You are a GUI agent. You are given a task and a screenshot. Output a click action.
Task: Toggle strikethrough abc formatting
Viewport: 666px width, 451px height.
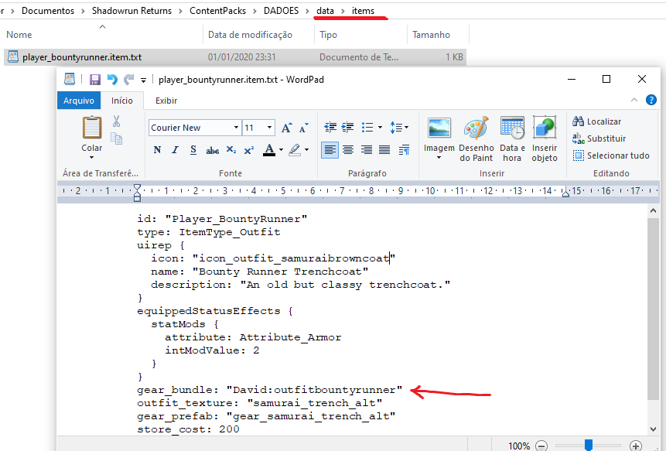click(x=213, y=150)
